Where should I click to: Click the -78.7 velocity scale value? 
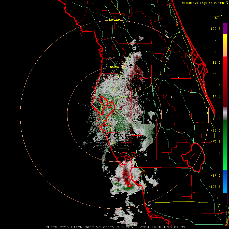(x=216, y=164)
